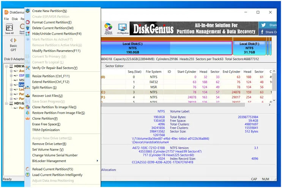Screen dimensions: 282x188
Task: Select the FAT32 partition row
Action: point(186,82)
